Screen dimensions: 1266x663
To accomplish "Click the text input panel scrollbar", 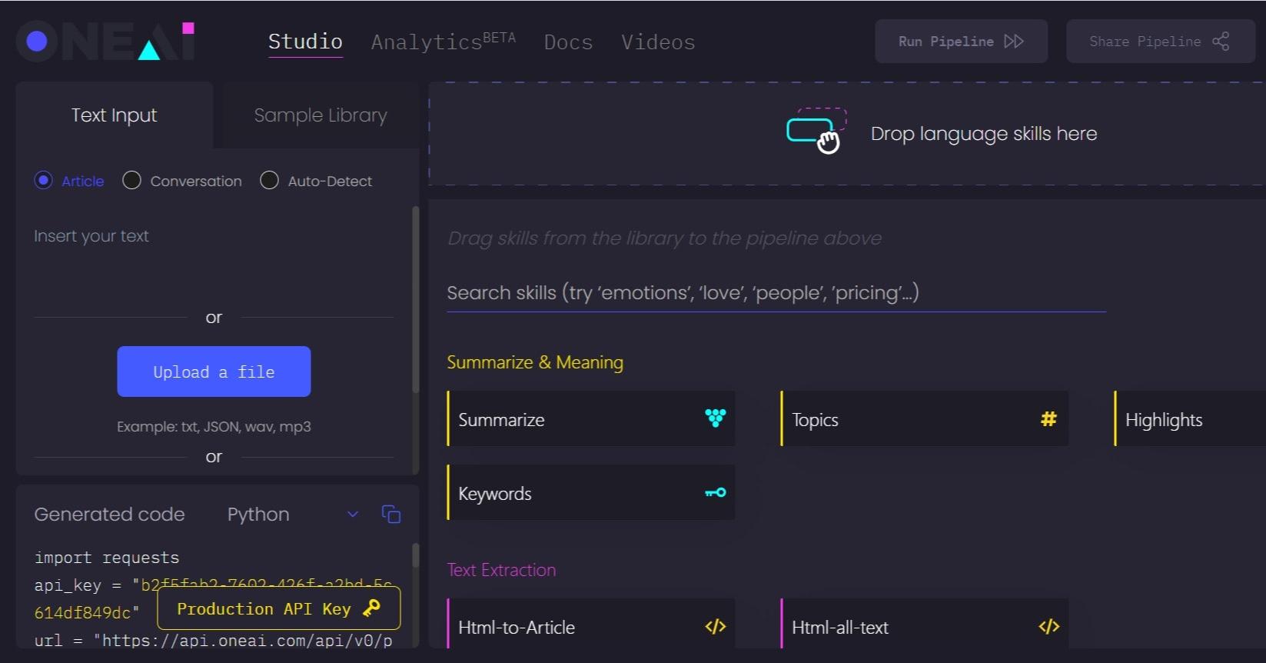I will [x=416, y=300].
